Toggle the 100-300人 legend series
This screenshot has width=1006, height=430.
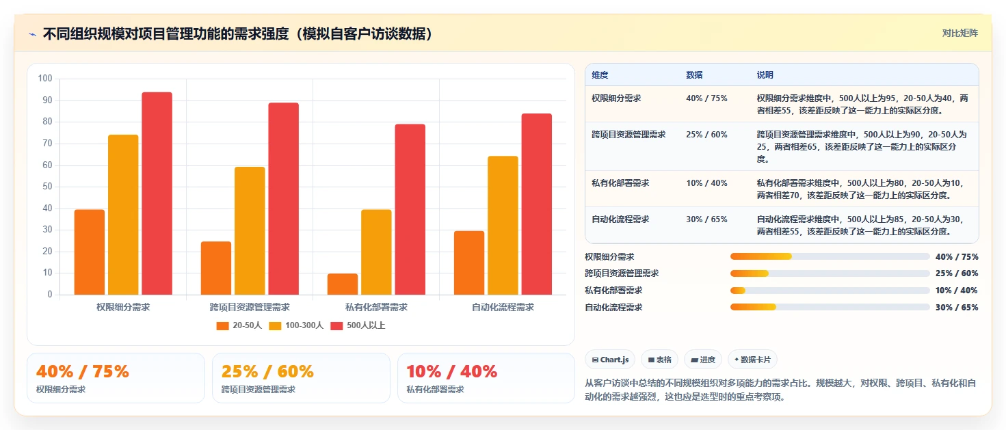[x=296, y=325]
